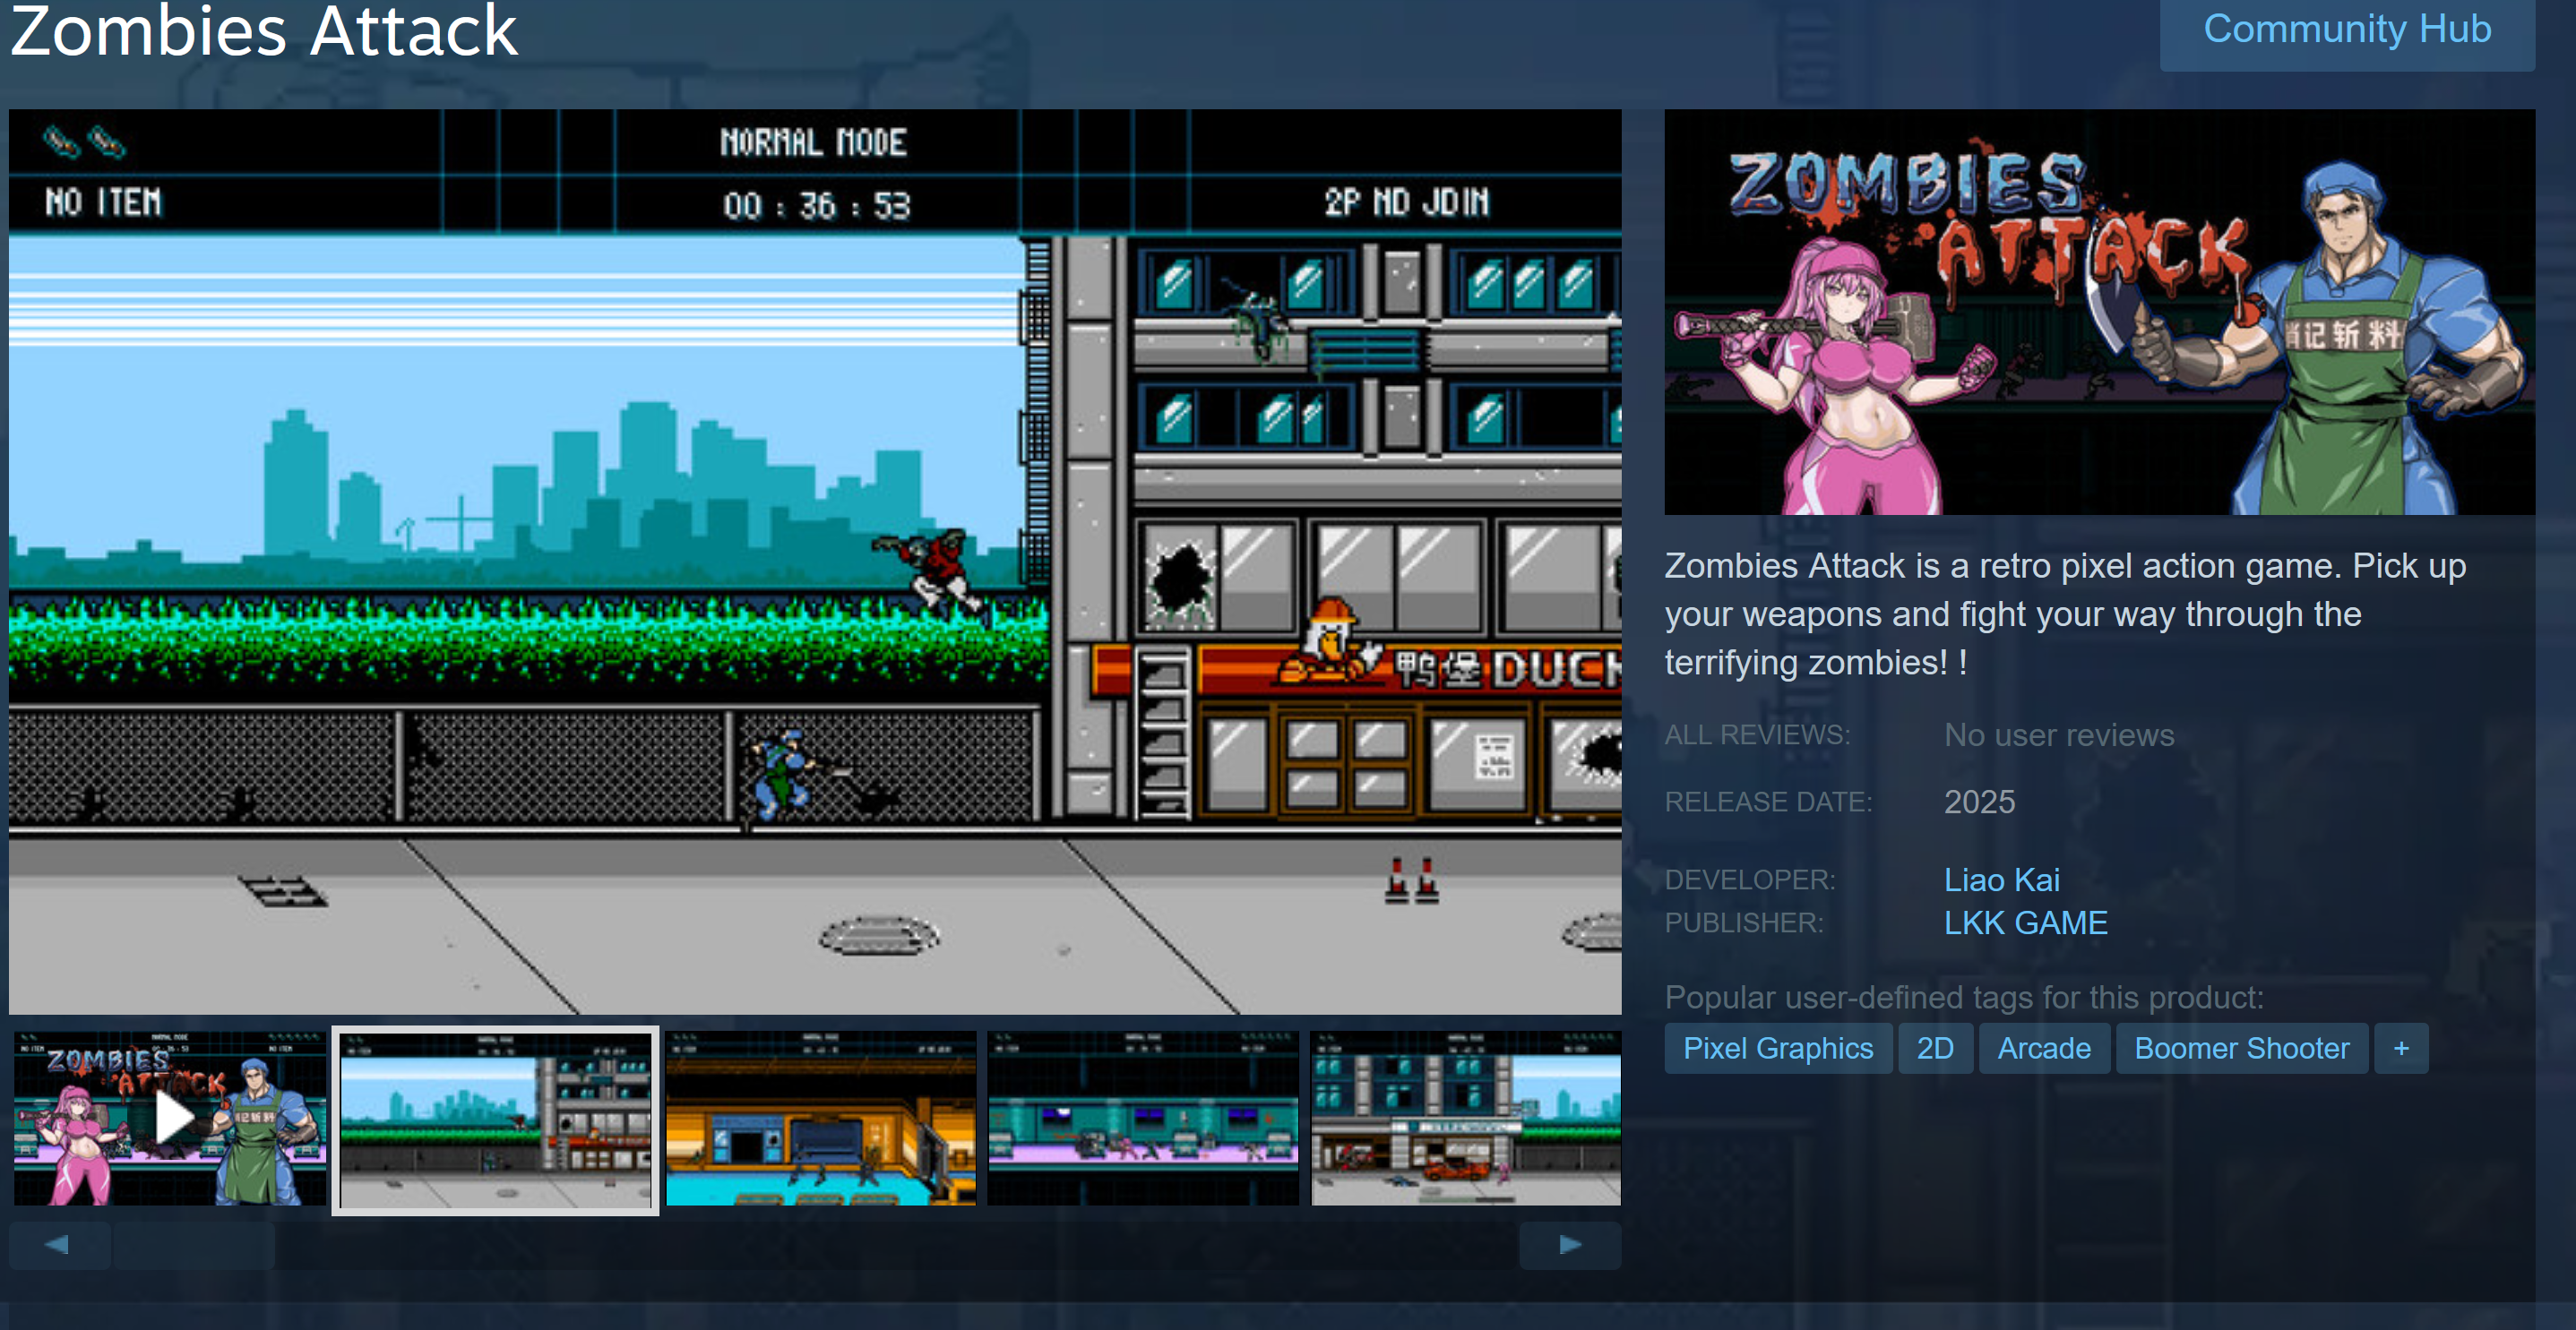Click the 'RELEASE DATE:' label
The height and width of the screenshot is (1330, 2576).
(x=1768, y=802)
